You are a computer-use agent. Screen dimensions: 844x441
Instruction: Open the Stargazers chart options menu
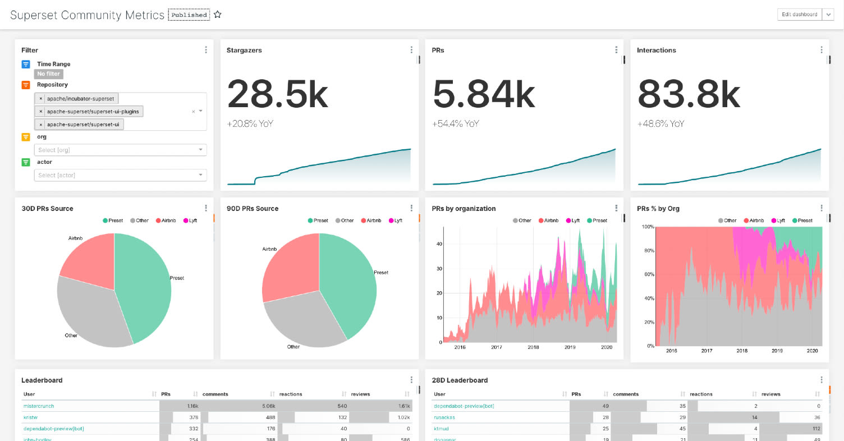411,50
